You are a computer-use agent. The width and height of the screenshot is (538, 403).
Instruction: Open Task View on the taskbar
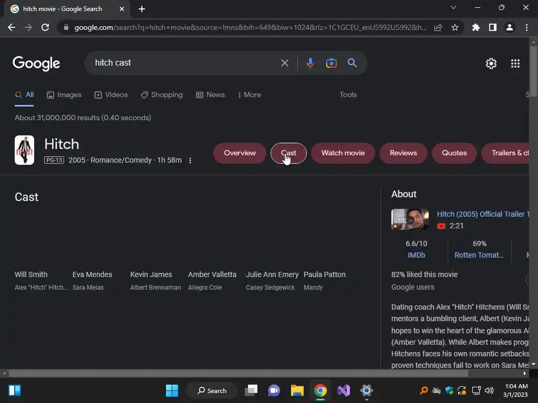251,390
